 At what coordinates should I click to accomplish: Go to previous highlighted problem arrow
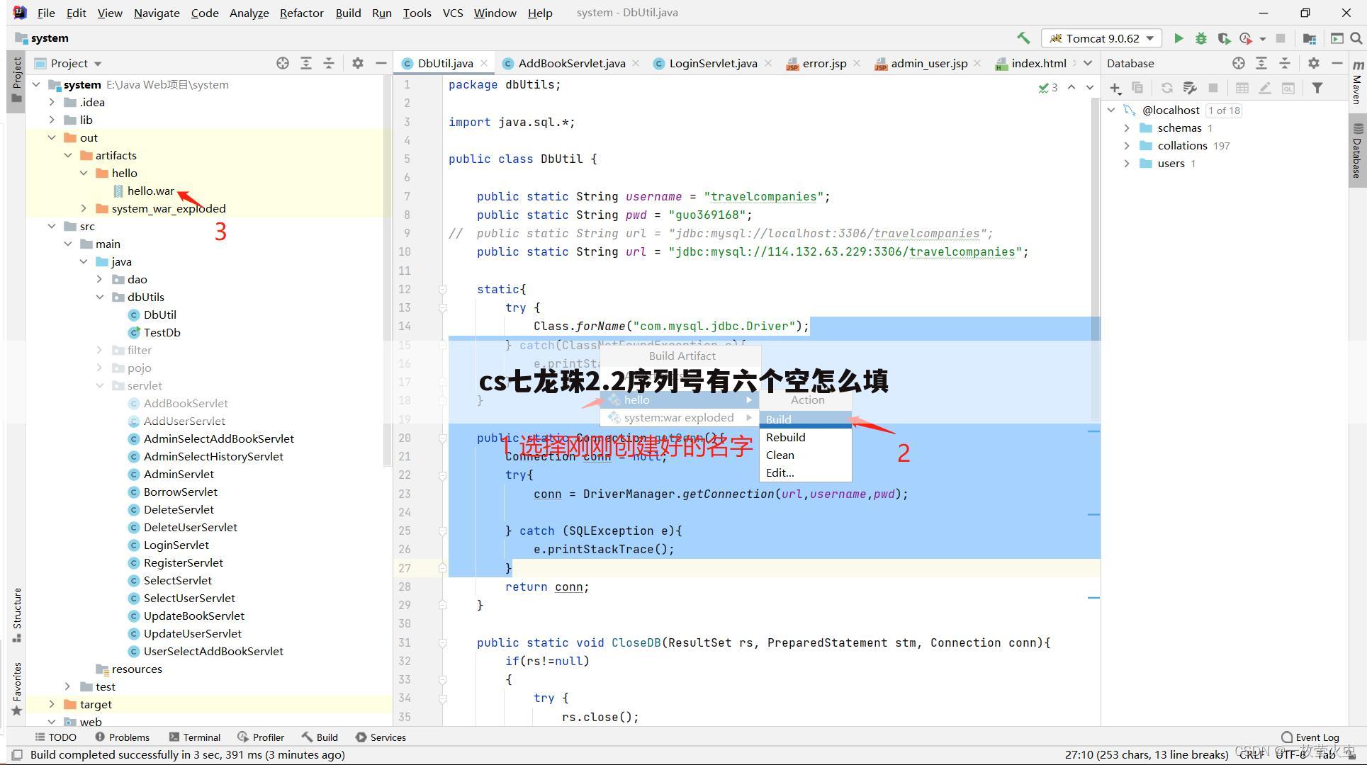point(1071,87)
